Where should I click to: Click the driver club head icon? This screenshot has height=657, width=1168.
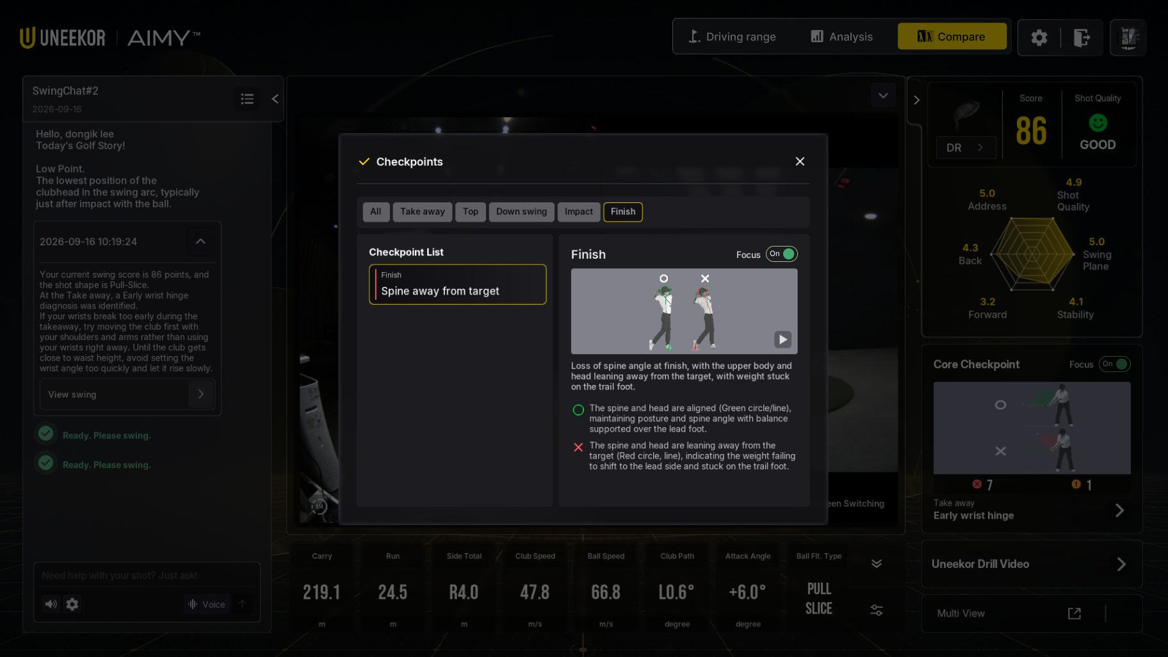coord(966,115)
